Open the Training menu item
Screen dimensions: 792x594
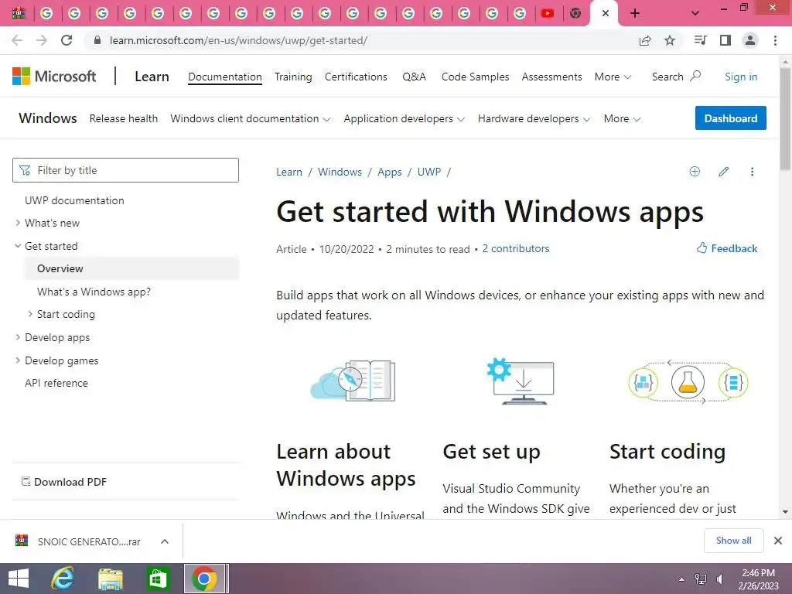coord(293,77)
